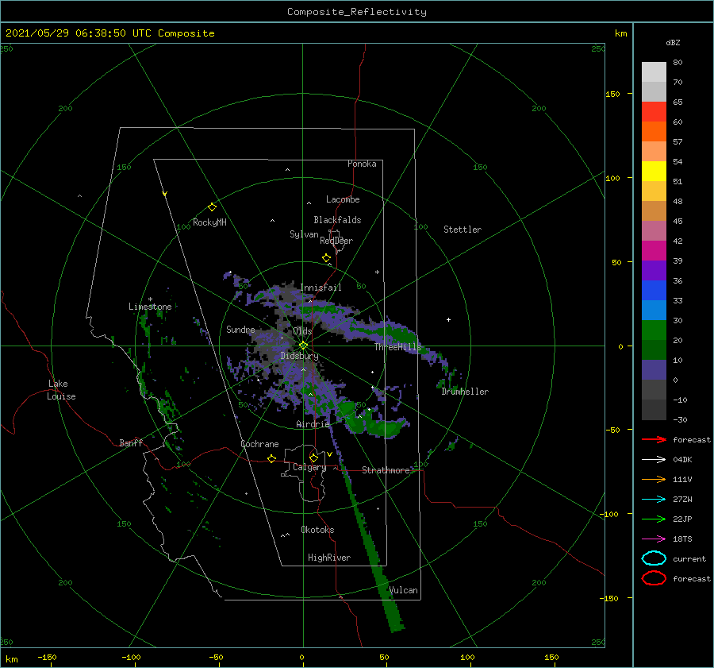The width and height of the screenshot is (714, 668).
Task: Click the -30 value in dBZ legend
Action: point(681,419)
